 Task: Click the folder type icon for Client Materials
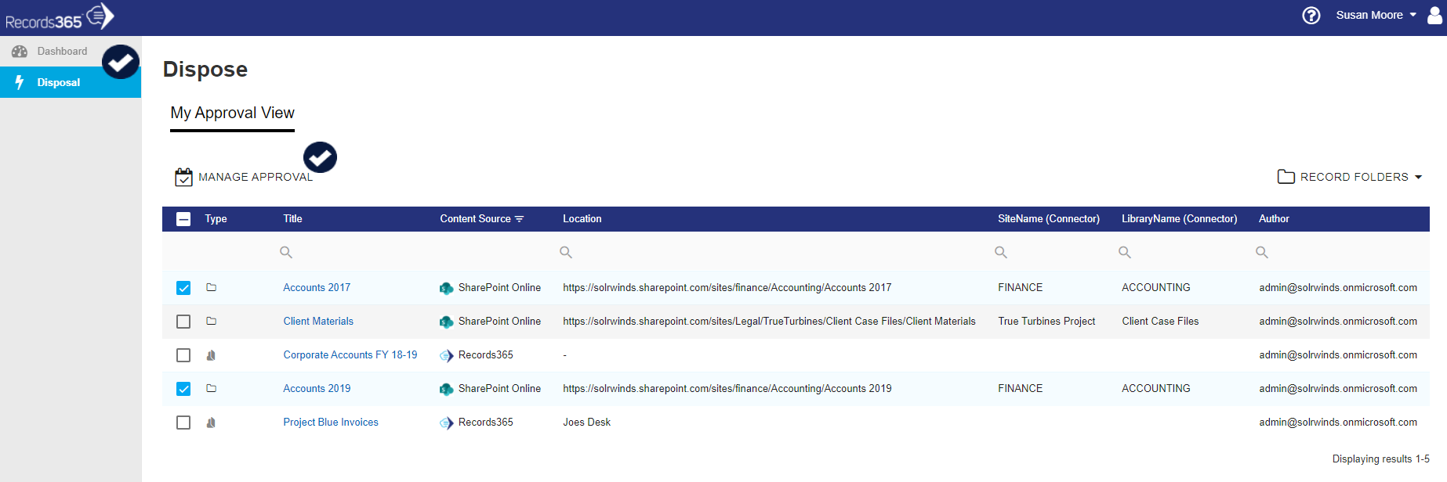pos(211,321)
